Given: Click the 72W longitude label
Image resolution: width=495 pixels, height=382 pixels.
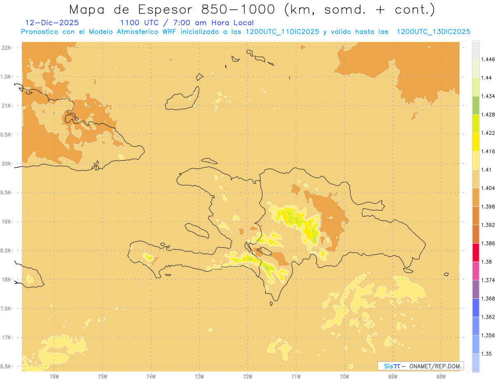Looking at the screenshot, I should click(247, 377).
